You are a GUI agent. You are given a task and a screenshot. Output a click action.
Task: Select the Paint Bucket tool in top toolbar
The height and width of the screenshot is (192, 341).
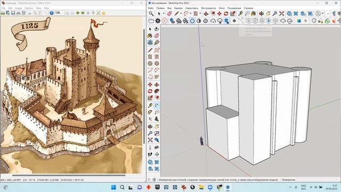254,13
